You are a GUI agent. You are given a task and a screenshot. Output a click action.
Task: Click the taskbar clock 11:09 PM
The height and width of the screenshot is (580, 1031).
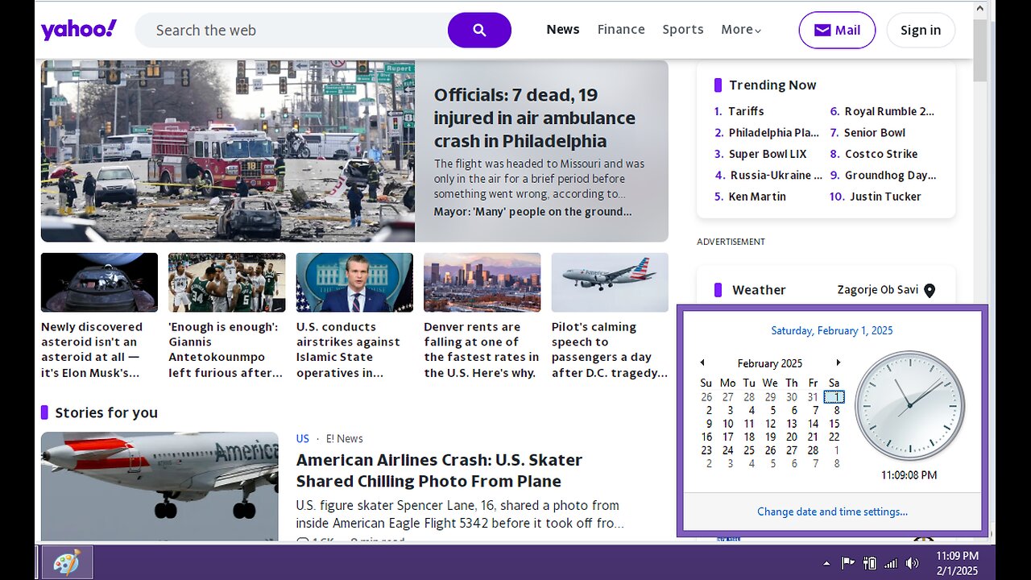point(958,563)
